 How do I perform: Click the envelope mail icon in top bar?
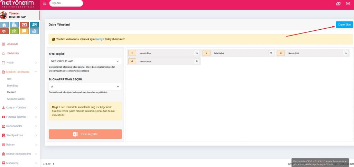tap(348, 3)
